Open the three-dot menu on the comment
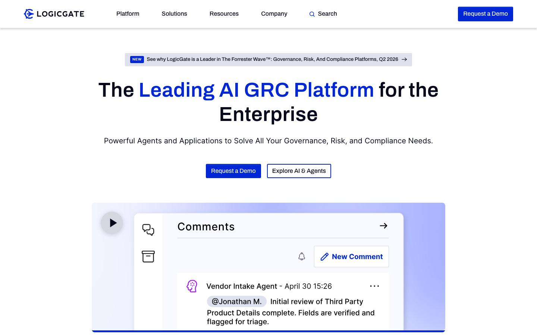This screenshot has height=336, width=537. coord(374,286)
